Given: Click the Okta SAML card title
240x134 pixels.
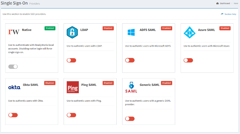Looking at the screenshot, I should coord(31,85).
